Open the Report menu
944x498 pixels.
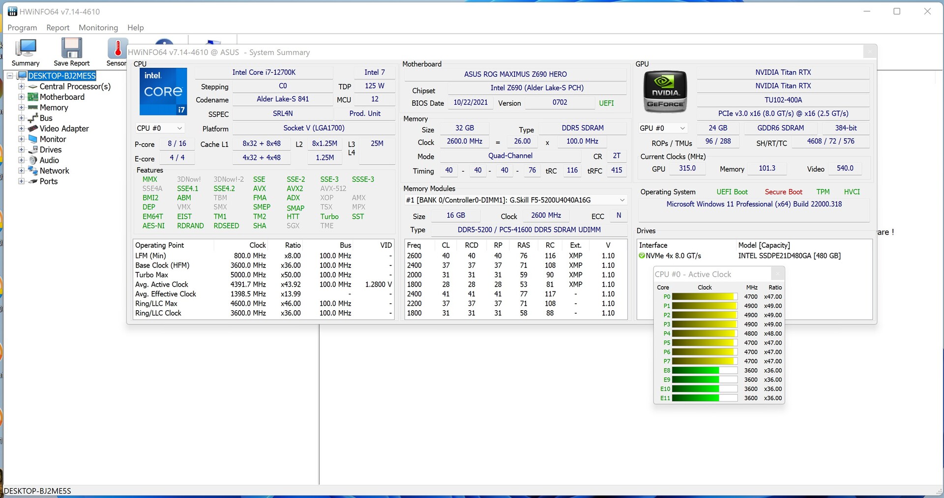(58, 28)
